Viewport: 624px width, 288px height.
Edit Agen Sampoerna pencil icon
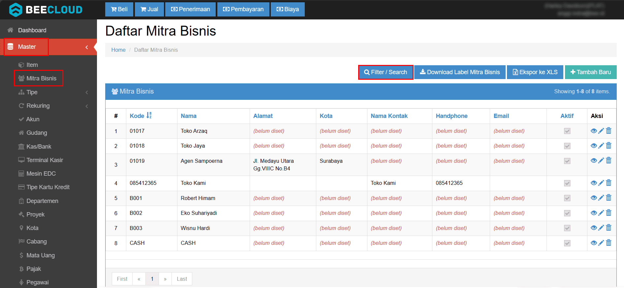(x=601, y=160)
